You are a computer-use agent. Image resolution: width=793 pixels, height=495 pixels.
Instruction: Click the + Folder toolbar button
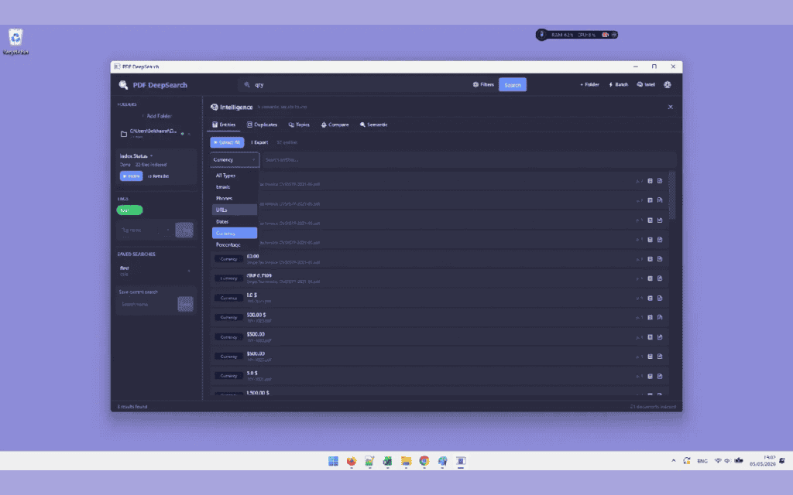(589, 85)
